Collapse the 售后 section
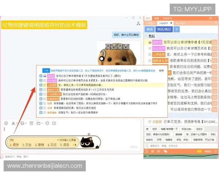 (146, 36)
